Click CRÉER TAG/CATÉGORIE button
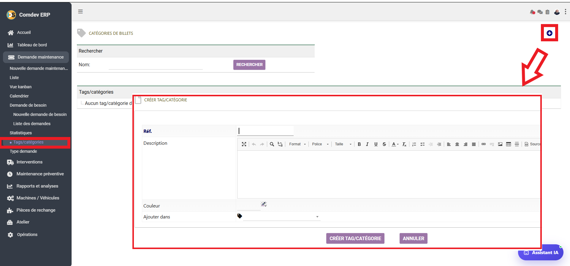The width and height of the screenshot is (570, 266). click(x=355, y=238)
